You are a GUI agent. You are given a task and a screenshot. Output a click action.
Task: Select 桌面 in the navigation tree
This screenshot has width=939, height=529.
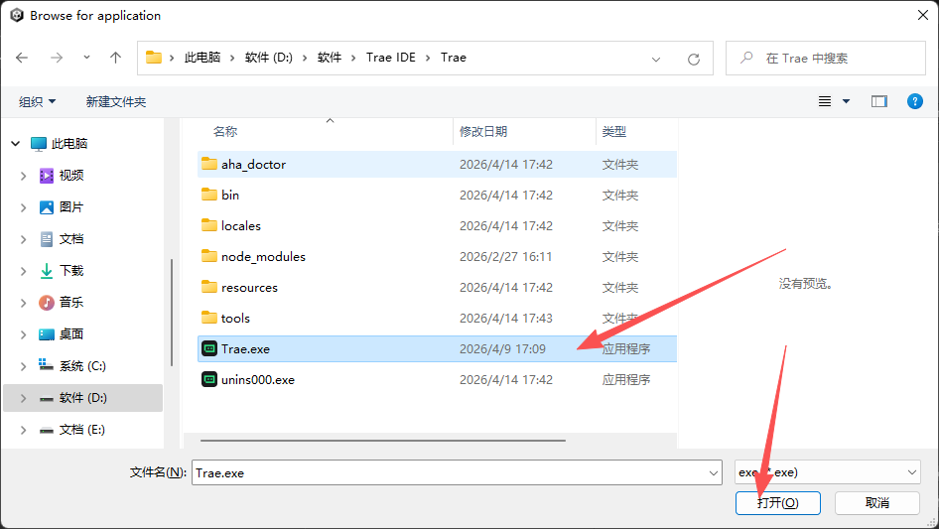coord(71,333)
